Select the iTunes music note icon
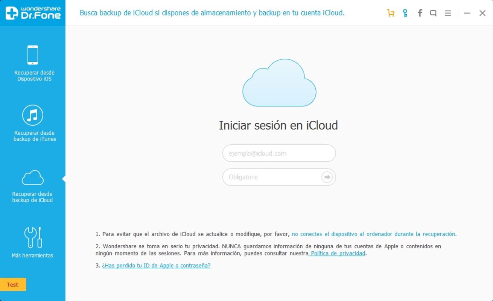 tap(33, 115)
